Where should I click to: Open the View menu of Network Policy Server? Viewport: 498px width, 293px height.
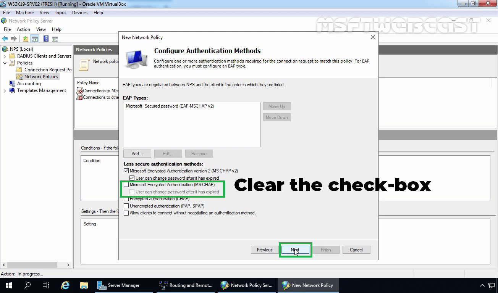coord(41,29)
